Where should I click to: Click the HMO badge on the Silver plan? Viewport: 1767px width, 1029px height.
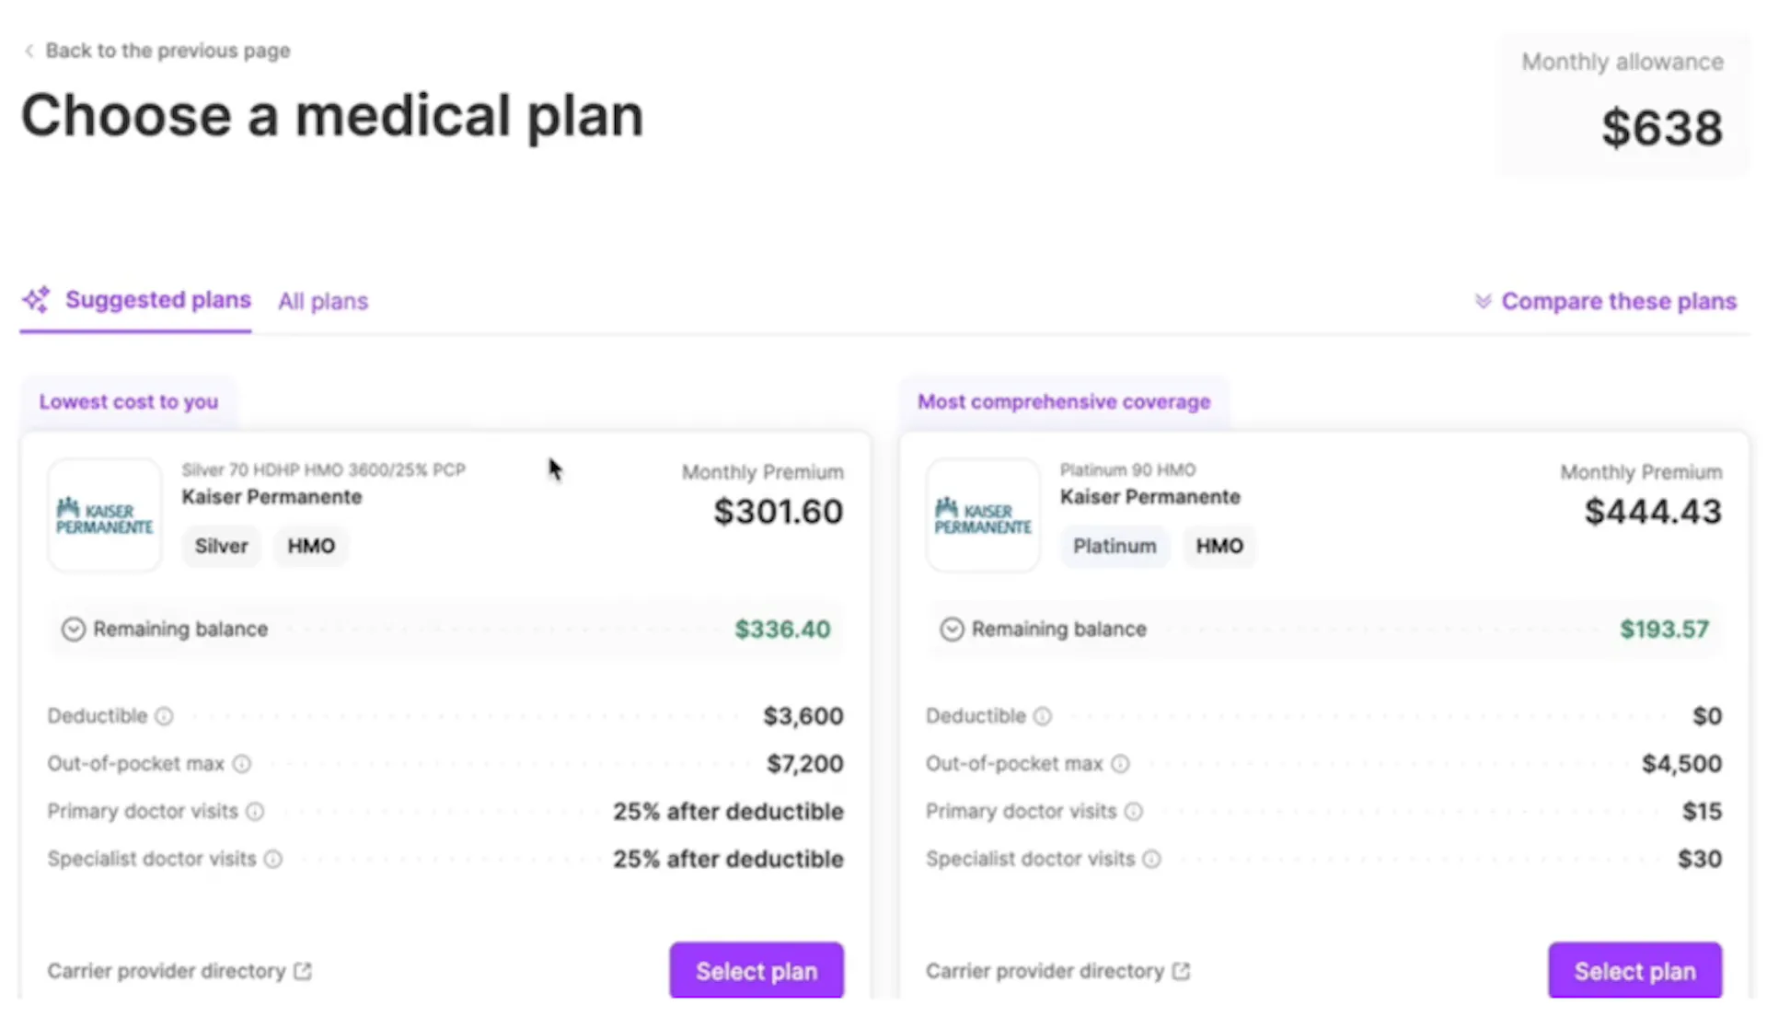click(311, 546)
